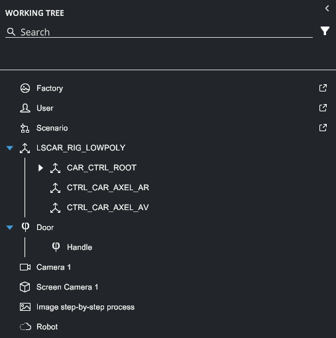Viewport: 336px width, 338px height.
Task: Open User in external window icon
Action: point(323,108)
